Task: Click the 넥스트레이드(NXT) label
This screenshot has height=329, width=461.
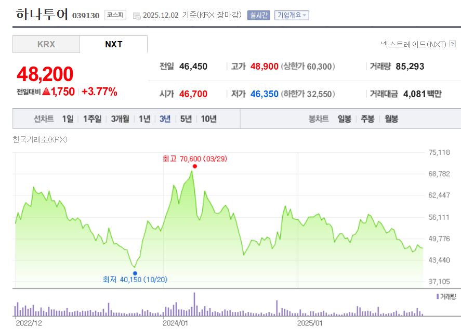Action: point(413,44)
